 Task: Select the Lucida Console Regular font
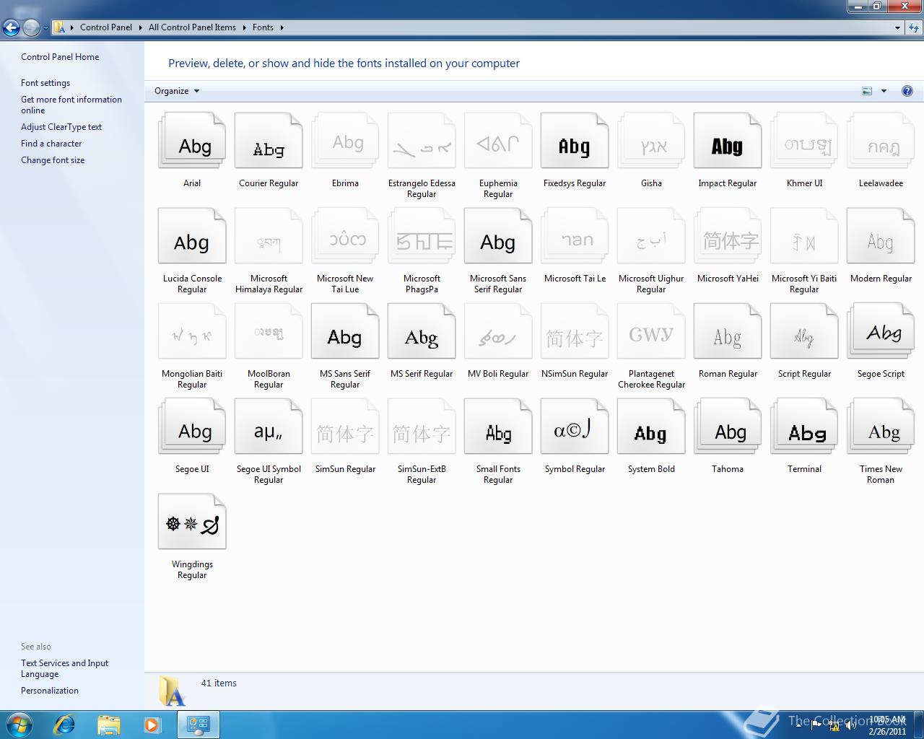click(x=192, y=237)
